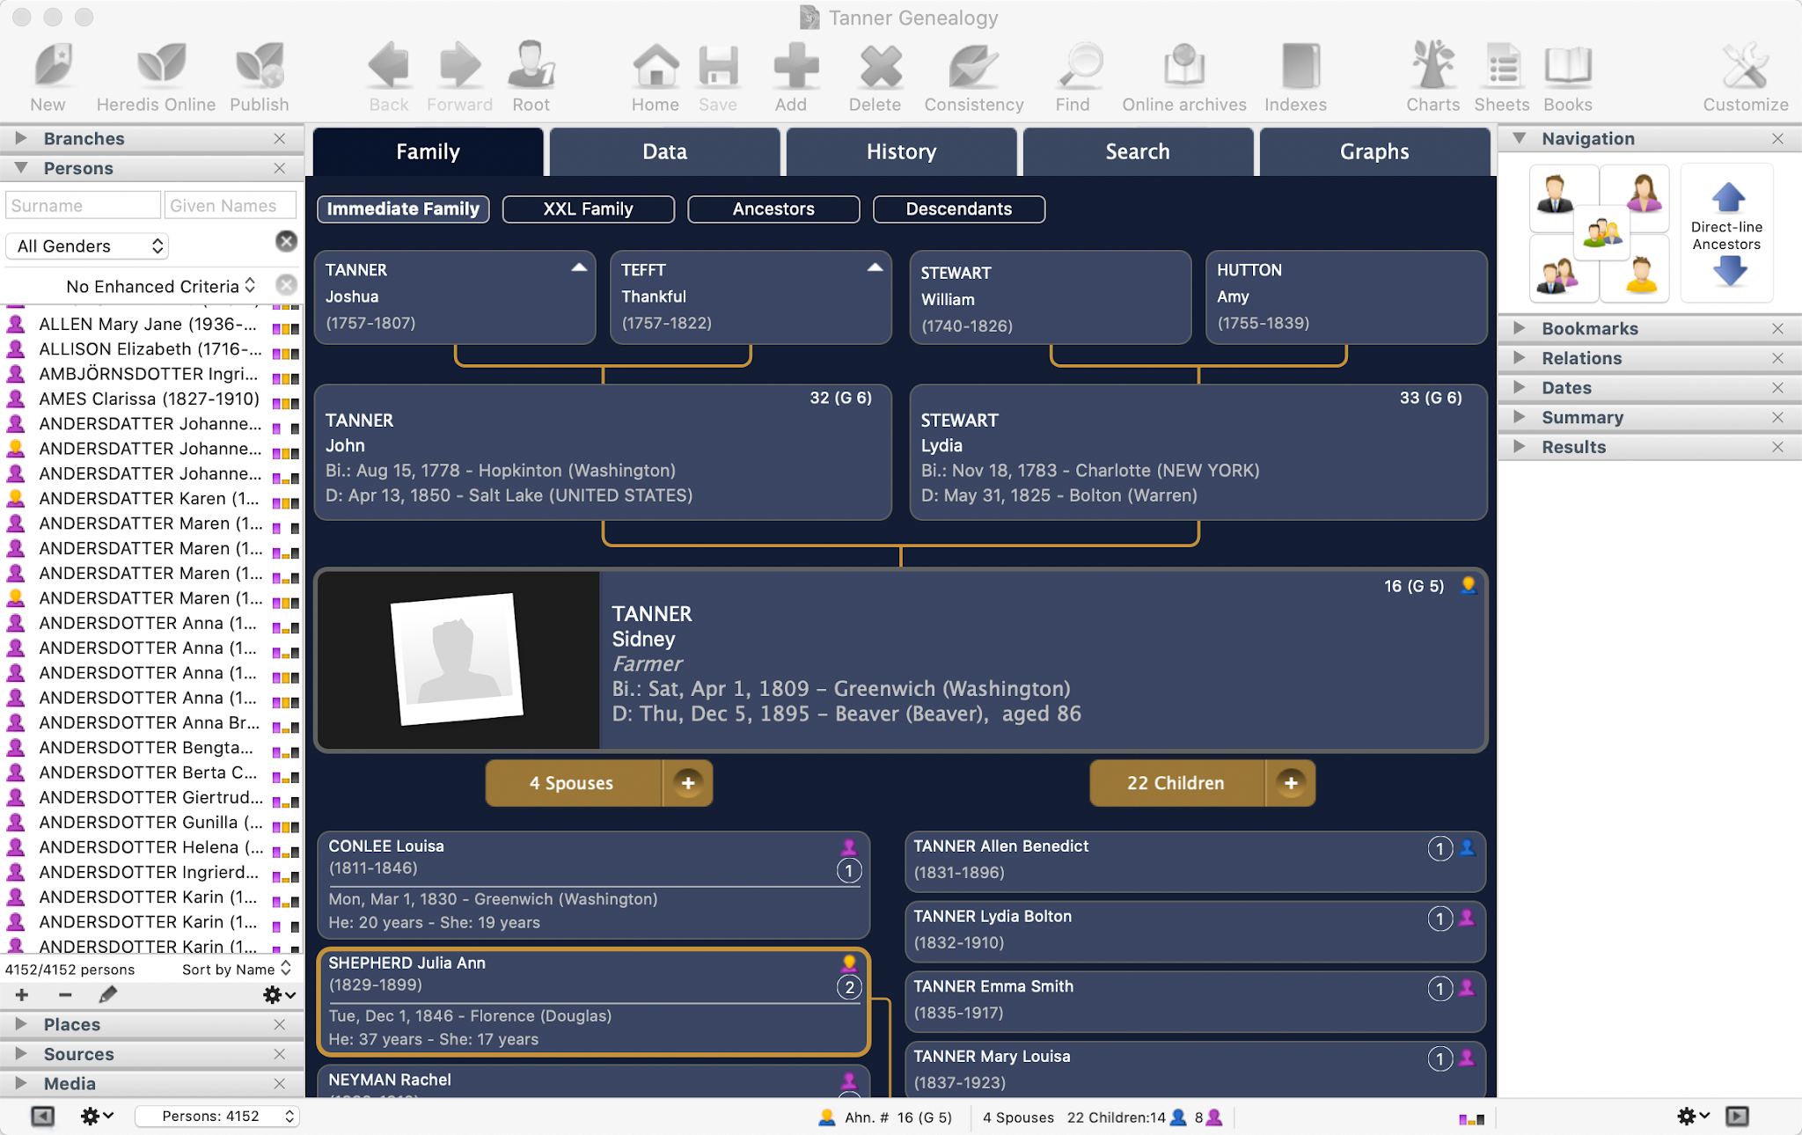This screenshot has height=1135, width=1802.
Task: Switch to the History tab
Action: pos(900,151)
